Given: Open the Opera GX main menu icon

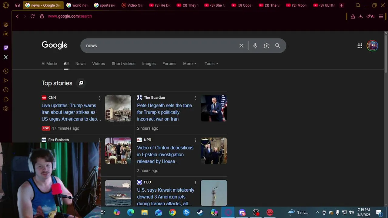Looking at the screenshot, I should [6, 5].
